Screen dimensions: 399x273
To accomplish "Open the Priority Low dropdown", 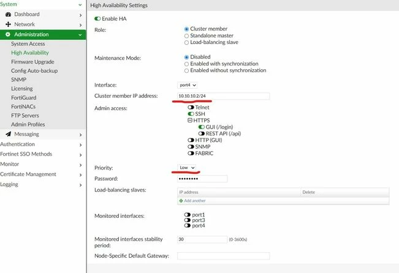I will point(186,168).
